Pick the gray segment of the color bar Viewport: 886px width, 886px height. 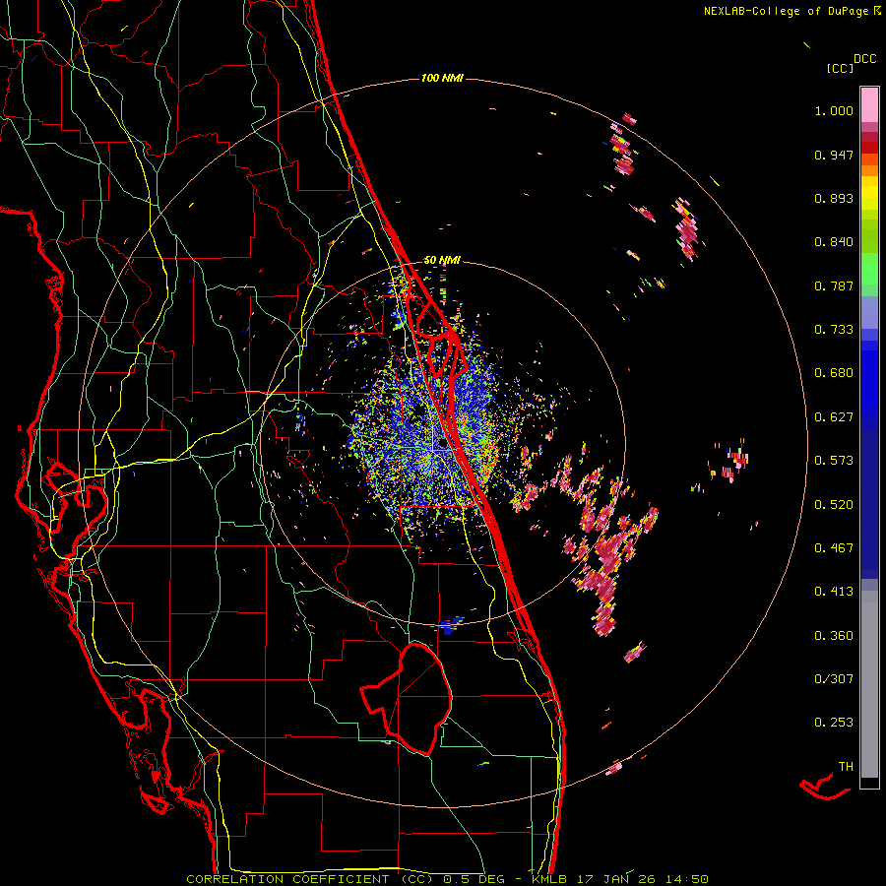pos(869,684)
